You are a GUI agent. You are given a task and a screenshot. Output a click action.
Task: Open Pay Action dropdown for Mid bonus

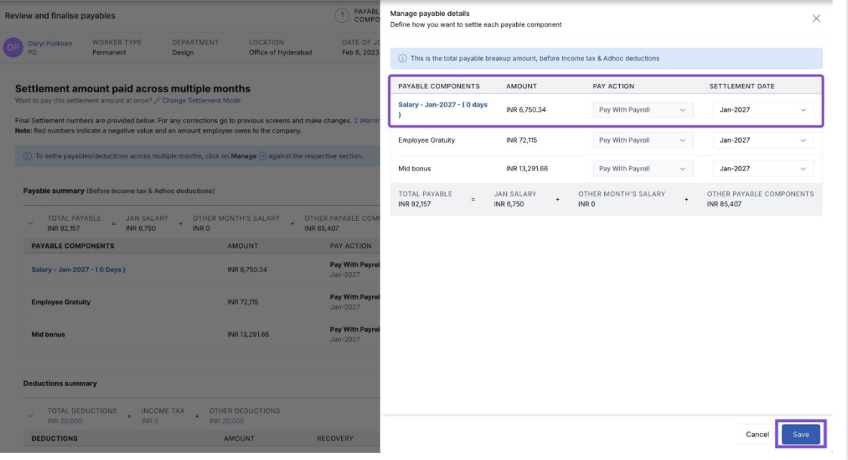pos(642,169)
